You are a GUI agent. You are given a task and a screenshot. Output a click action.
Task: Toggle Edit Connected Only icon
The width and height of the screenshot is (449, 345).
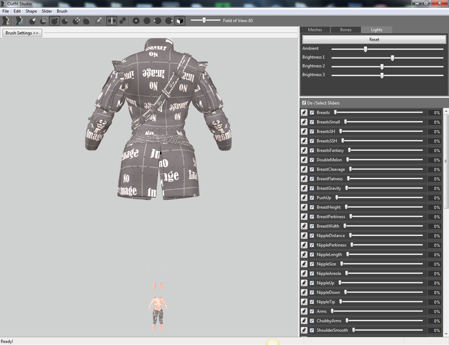tap(123, 20)
